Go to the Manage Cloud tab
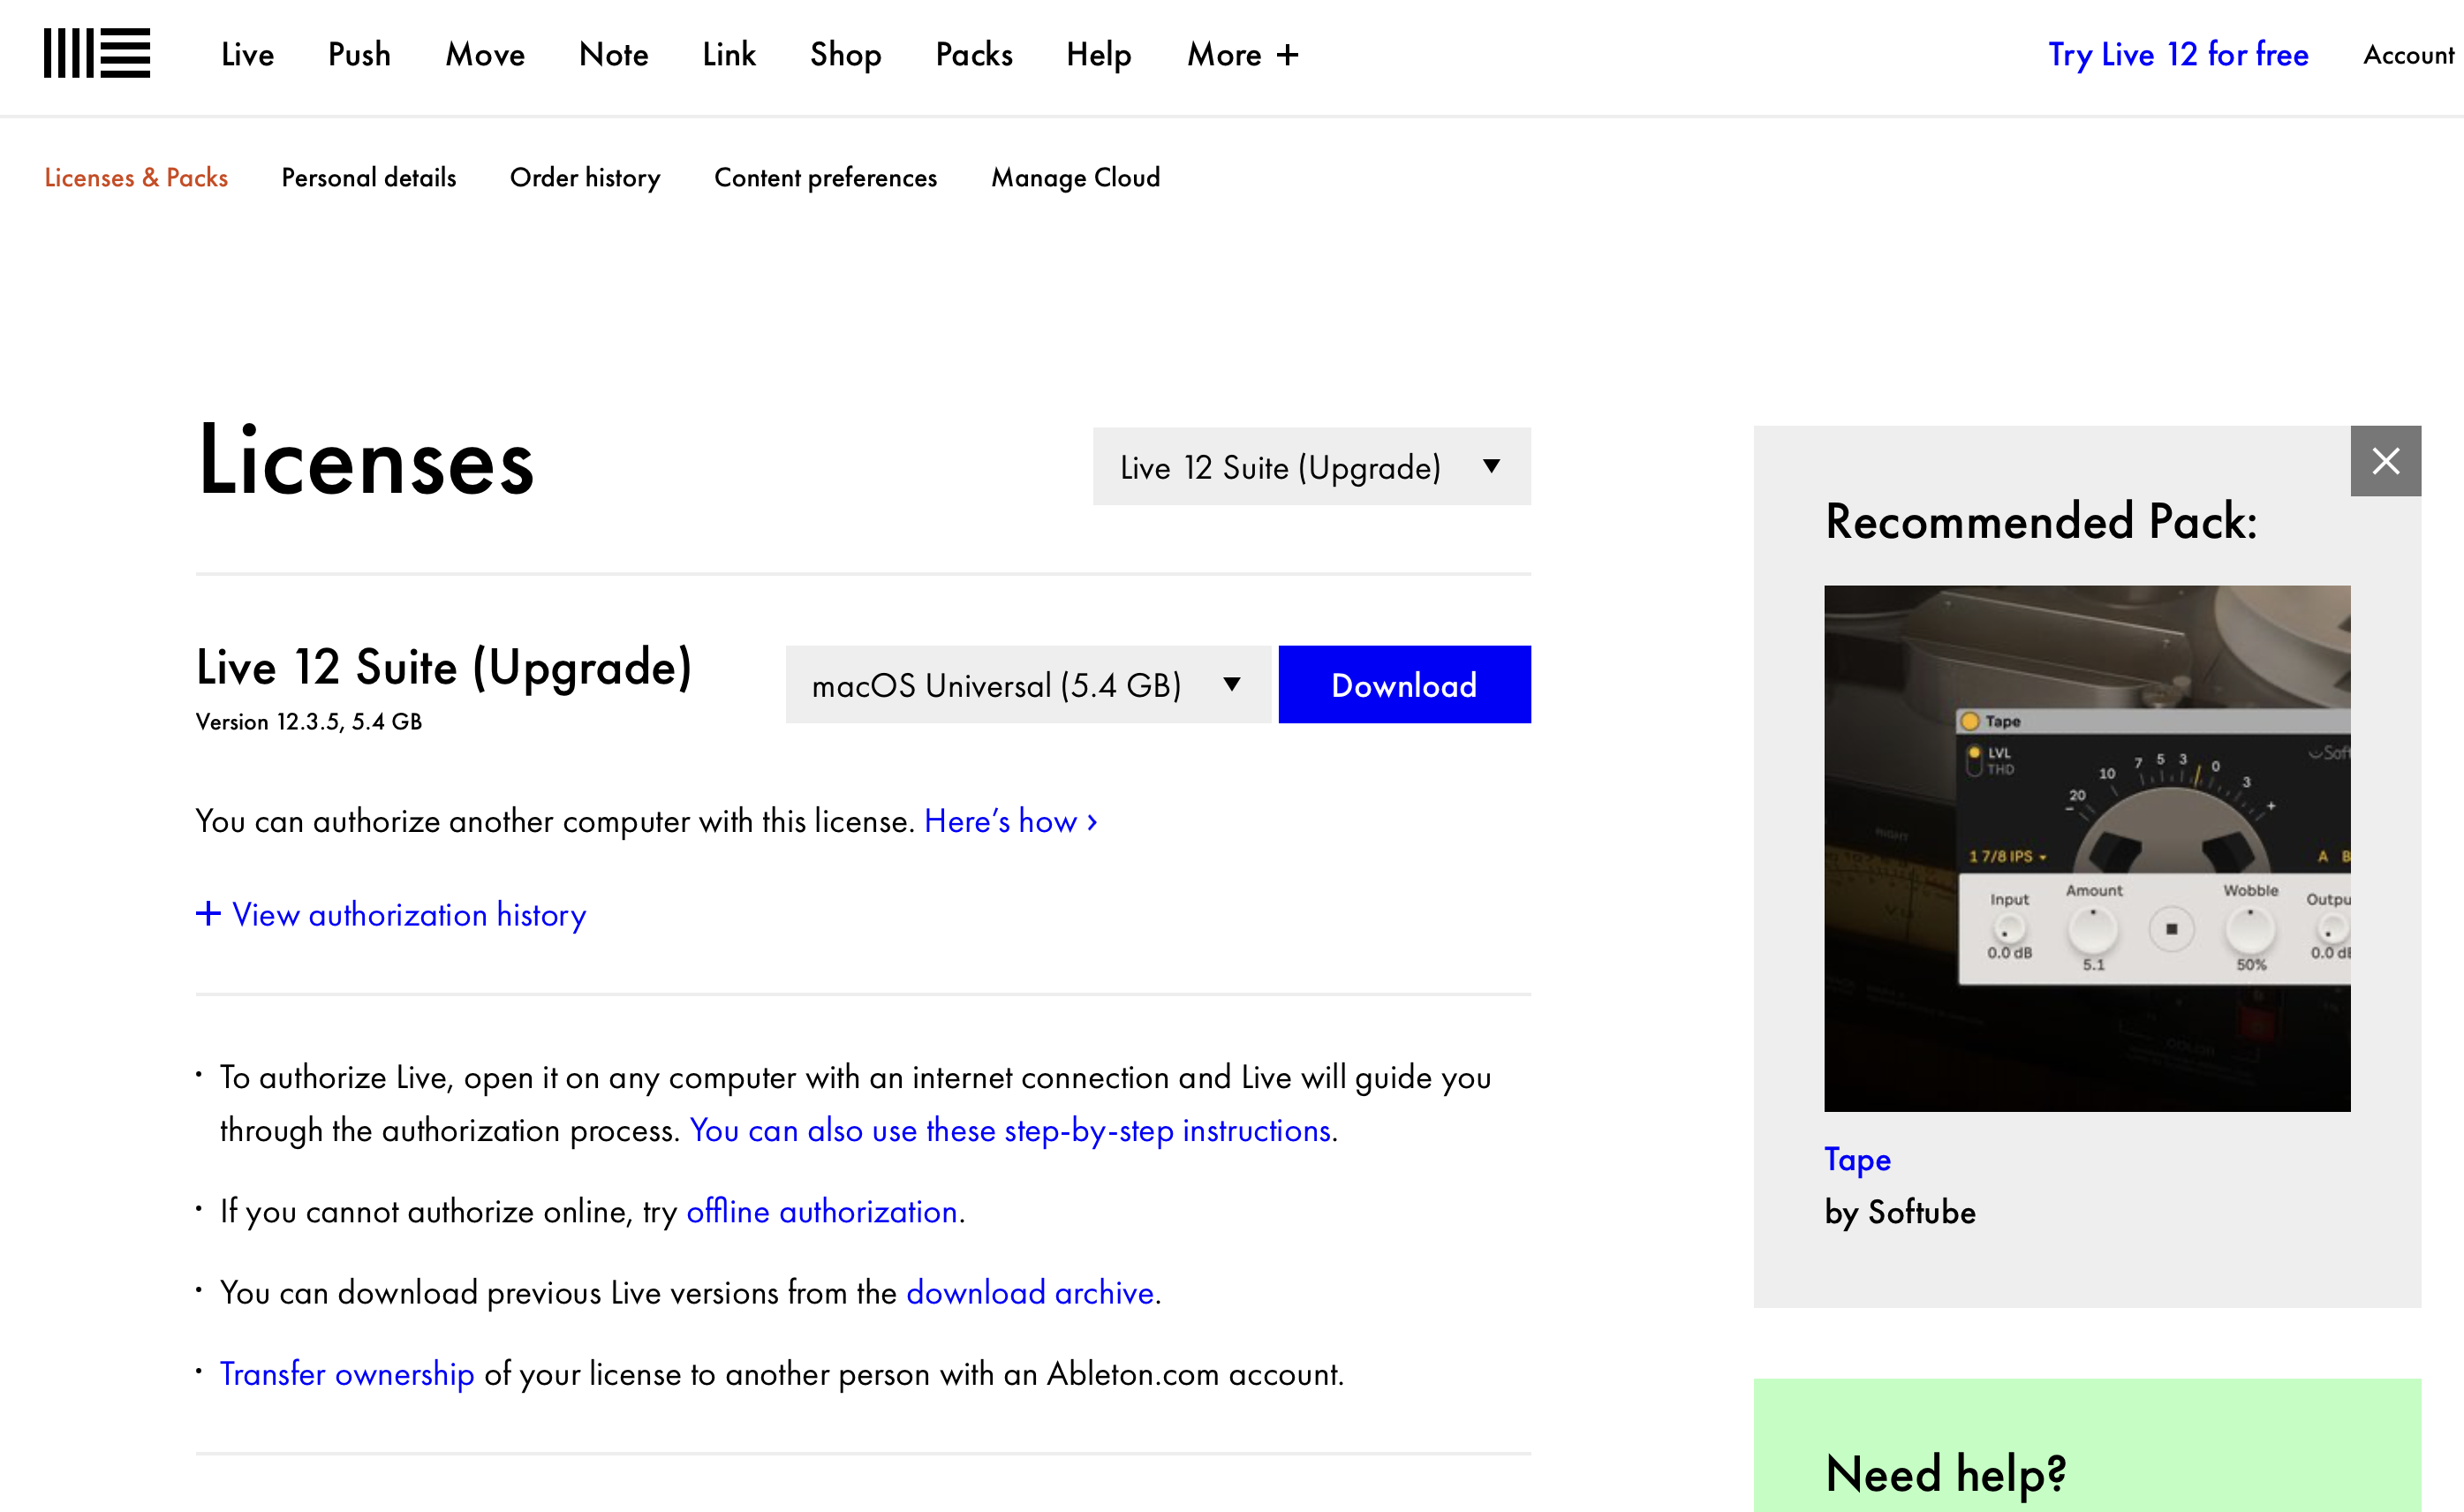This screenshot has width=2464, height=1512. (1075, 177)
